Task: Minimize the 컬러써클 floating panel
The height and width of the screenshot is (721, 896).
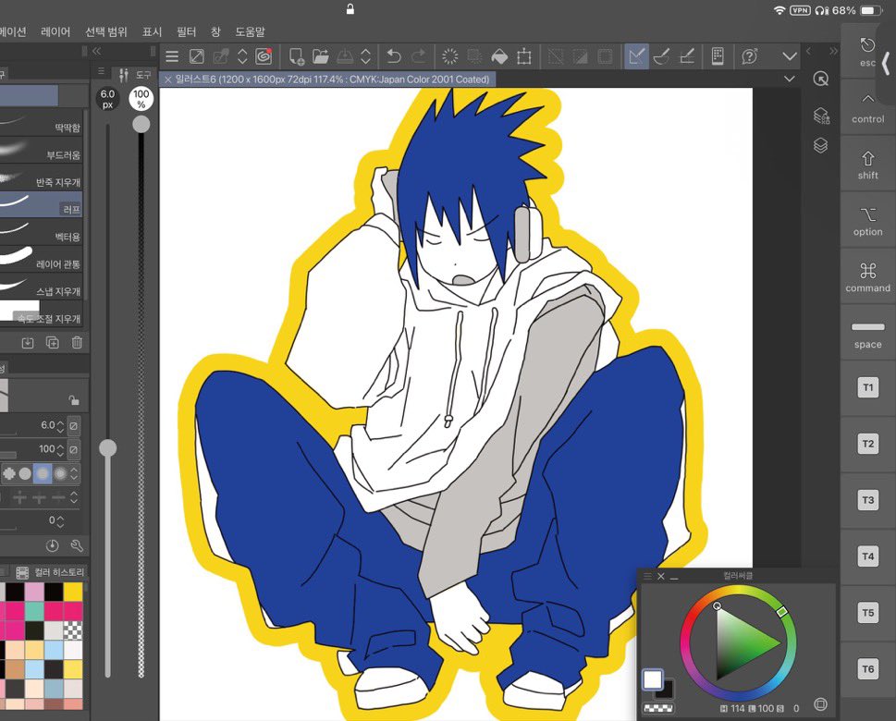Action: (x=674, y=577)
